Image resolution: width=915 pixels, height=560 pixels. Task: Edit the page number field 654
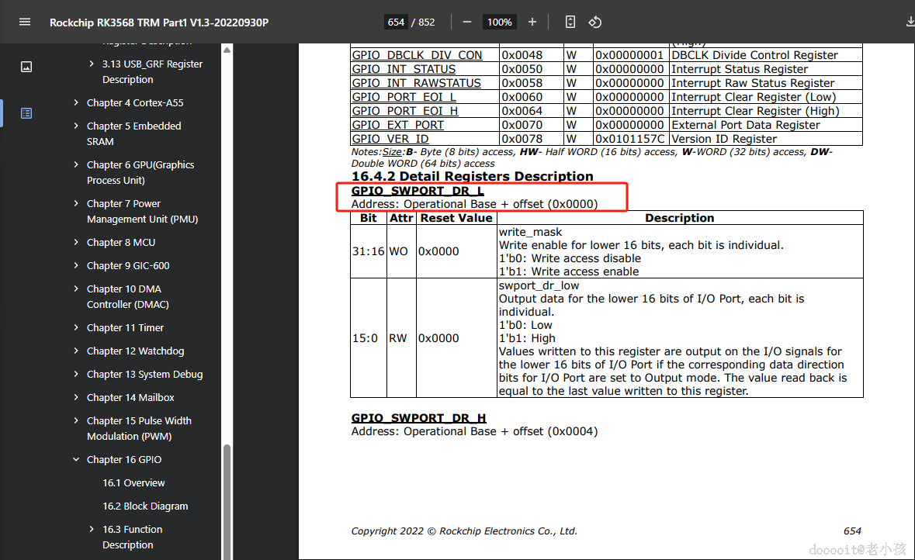coord(396,22)
